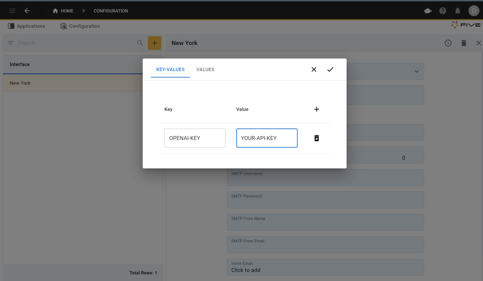Screen dimensions: 483x281
Task: Open the hamburger menu
Action: tap(12, 11)
